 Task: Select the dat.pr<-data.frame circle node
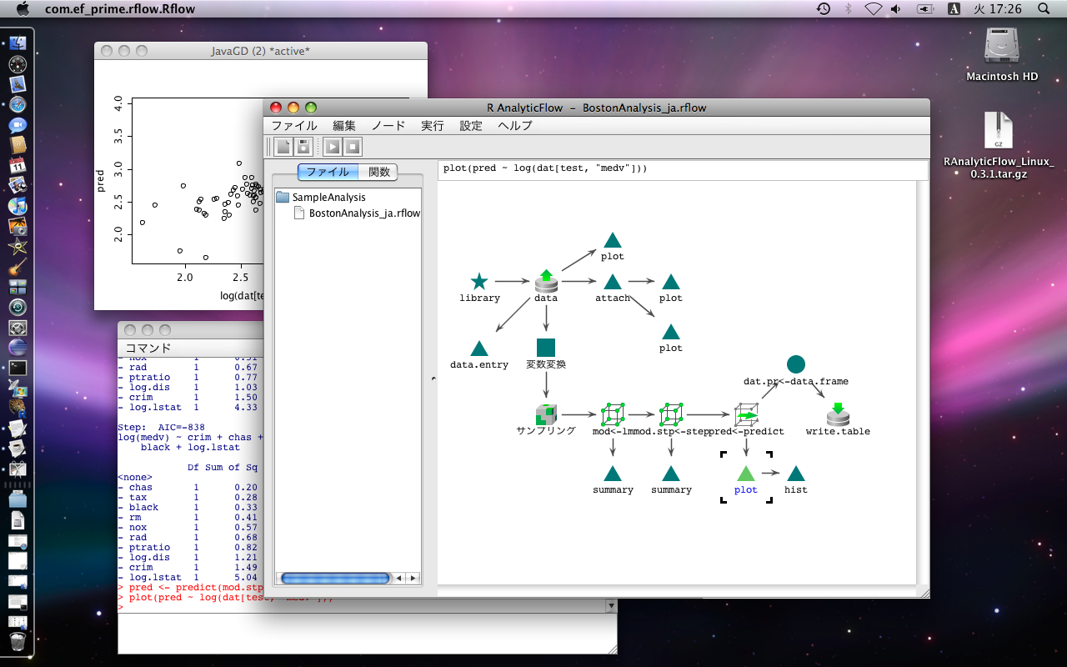tap(796, 364)
